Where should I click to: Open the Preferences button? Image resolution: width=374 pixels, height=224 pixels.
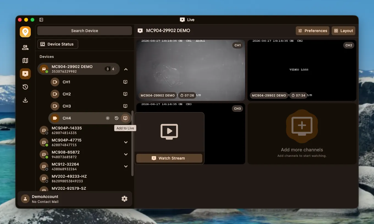312,31
